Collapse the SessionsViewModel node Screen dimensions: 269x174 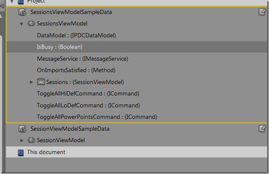(x=21, y=24)
